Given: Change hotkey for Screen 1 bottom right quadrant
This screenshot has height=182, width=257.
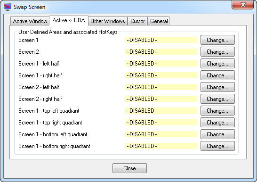Looking at the screenshot, I should coord(217,146).
